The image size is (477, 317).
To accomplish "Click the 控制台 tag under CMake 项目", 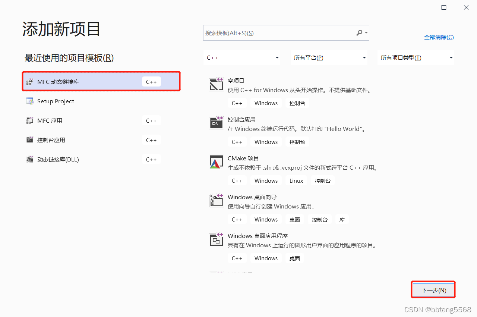I will pyautogui.click(x=323, y=181).
